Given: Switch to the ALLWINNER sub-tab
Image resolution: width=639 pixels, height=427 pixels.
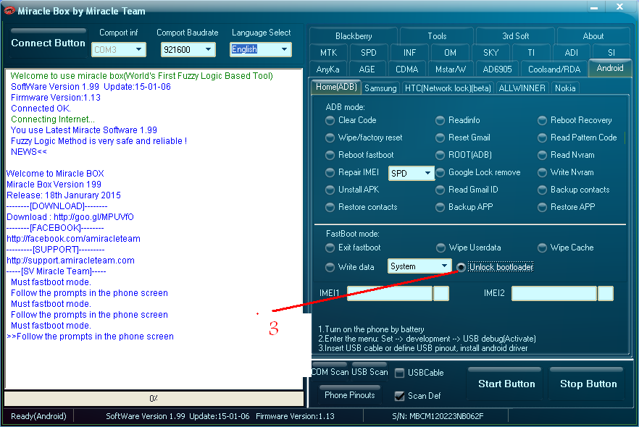Looking at the screenshot, I should (522, 88).
